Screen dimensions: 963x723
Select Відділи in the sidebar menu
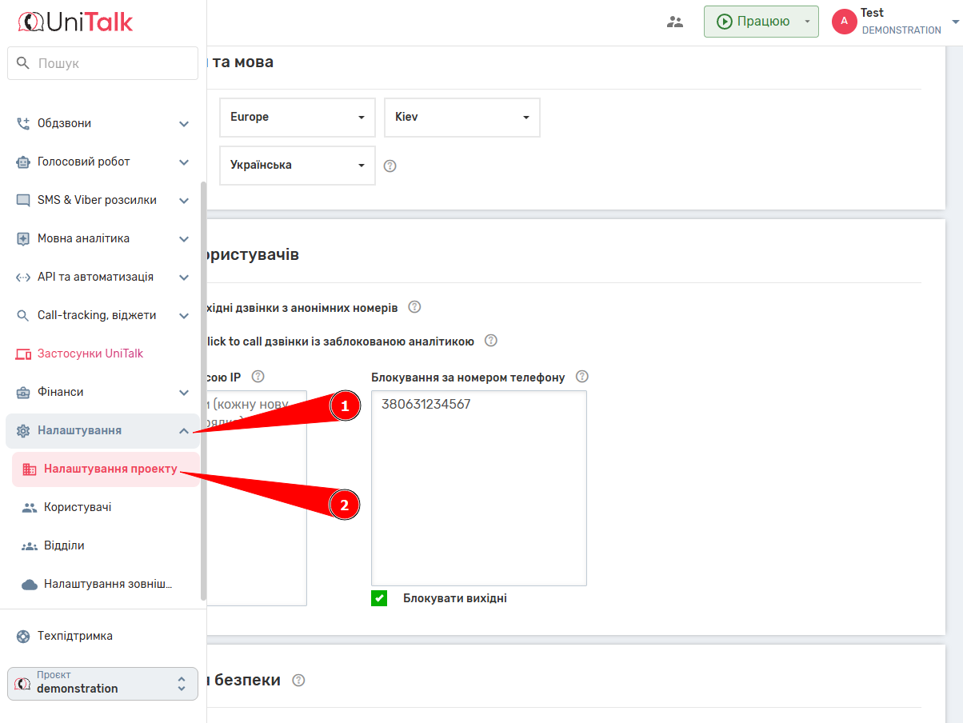click(64, 545)
